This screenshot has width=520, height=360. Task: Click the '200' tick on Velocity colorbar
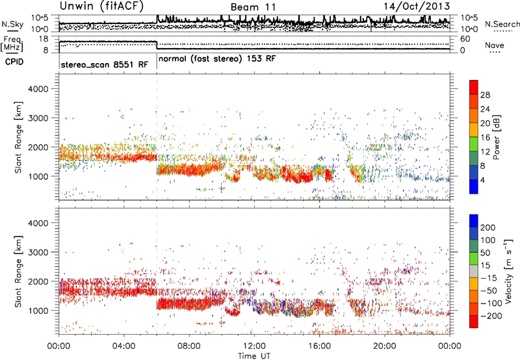[x=488, y=227]
